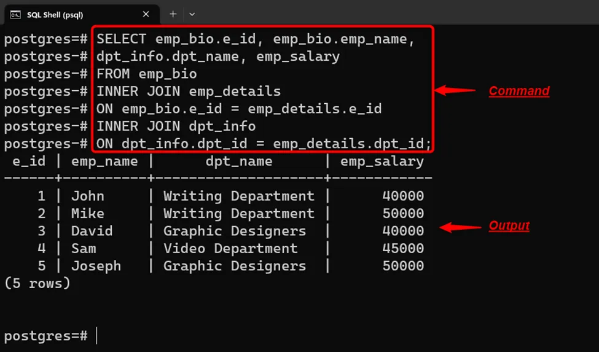Click the red 'Output' label

[x=509, y=226]
